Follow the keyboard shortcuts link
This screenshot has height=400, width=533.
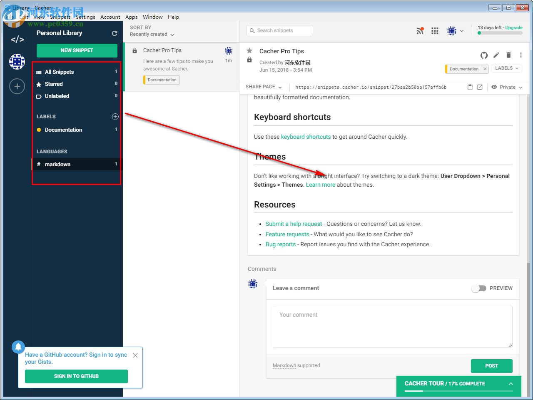click(x=306, y=137)
